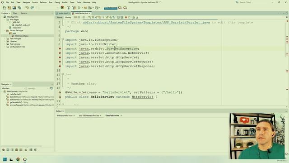The width and height of the screenshot is (289, 163).
Task: Click the Redo toolbar icon
Action: tap(32, 8)
